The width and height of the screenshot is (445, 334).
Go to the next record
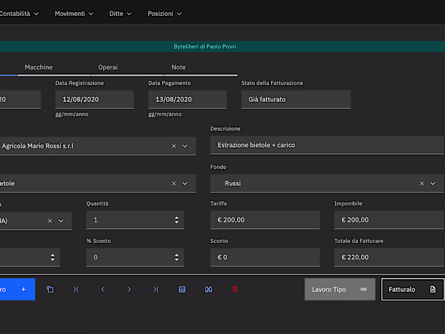[x=129, y=289]
